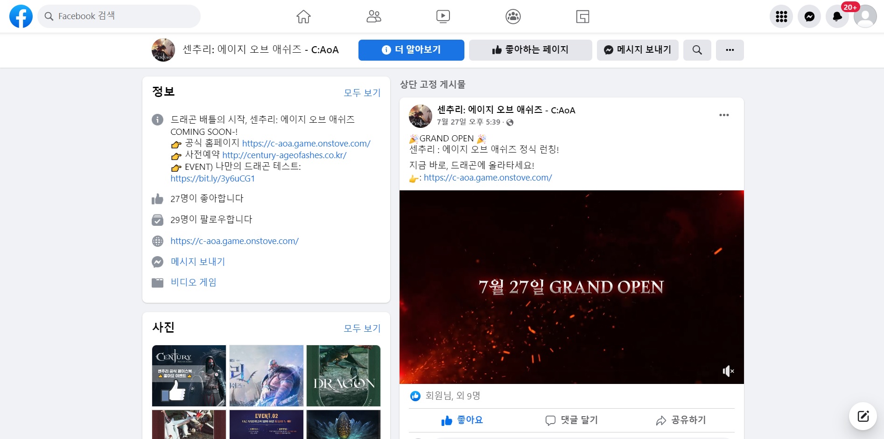Click the 27명이 좋아합니다 text
Screen dimensions: 884x439
click(207, 199)
